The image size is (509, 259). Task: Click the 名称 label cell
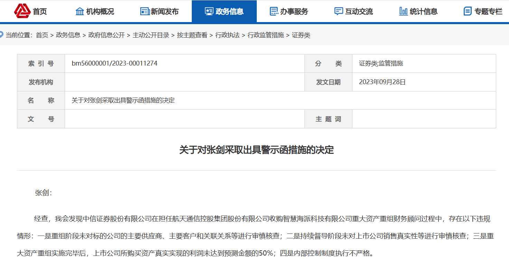click(x=41, y=101)
